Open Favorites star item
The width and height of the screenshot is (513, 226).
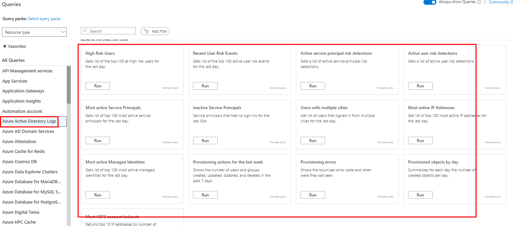pos(14,46)
